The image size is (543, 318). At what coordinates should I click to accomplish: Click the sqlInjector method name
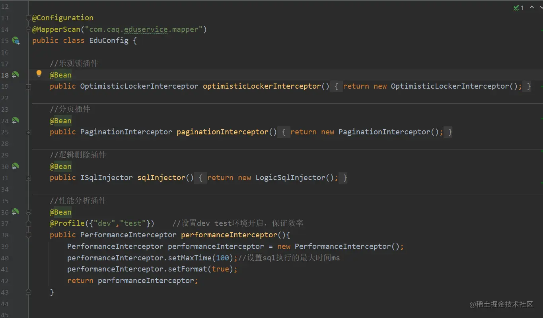pos(161,178)
